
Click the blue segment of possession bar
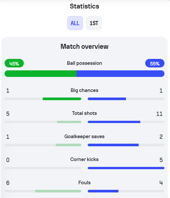120,74
